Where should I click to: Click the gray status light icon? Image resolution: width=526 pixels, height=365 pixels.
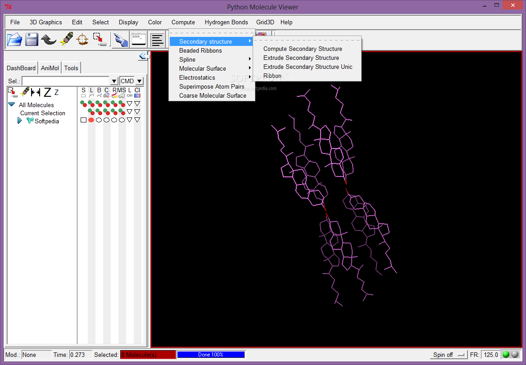click(515, 354)
